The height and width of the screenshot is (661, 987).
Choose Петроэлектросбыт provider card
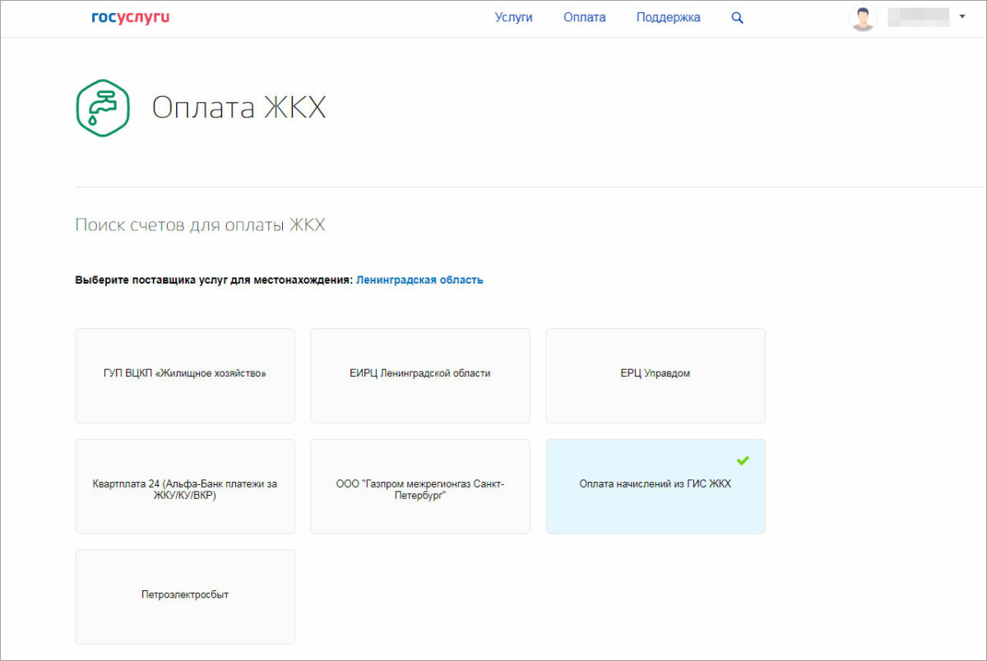[185, 597]
